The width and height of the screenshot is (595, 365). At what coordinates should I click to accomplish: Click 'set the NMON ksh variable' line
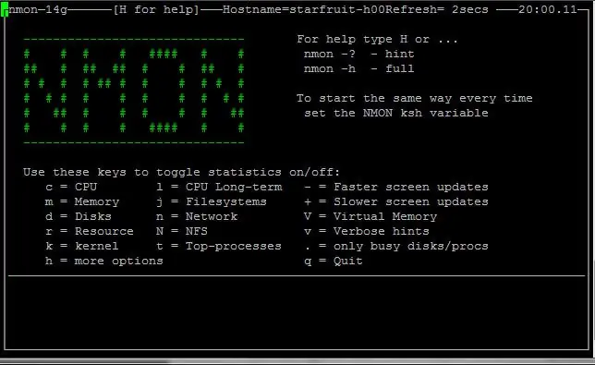click(395, 113)
